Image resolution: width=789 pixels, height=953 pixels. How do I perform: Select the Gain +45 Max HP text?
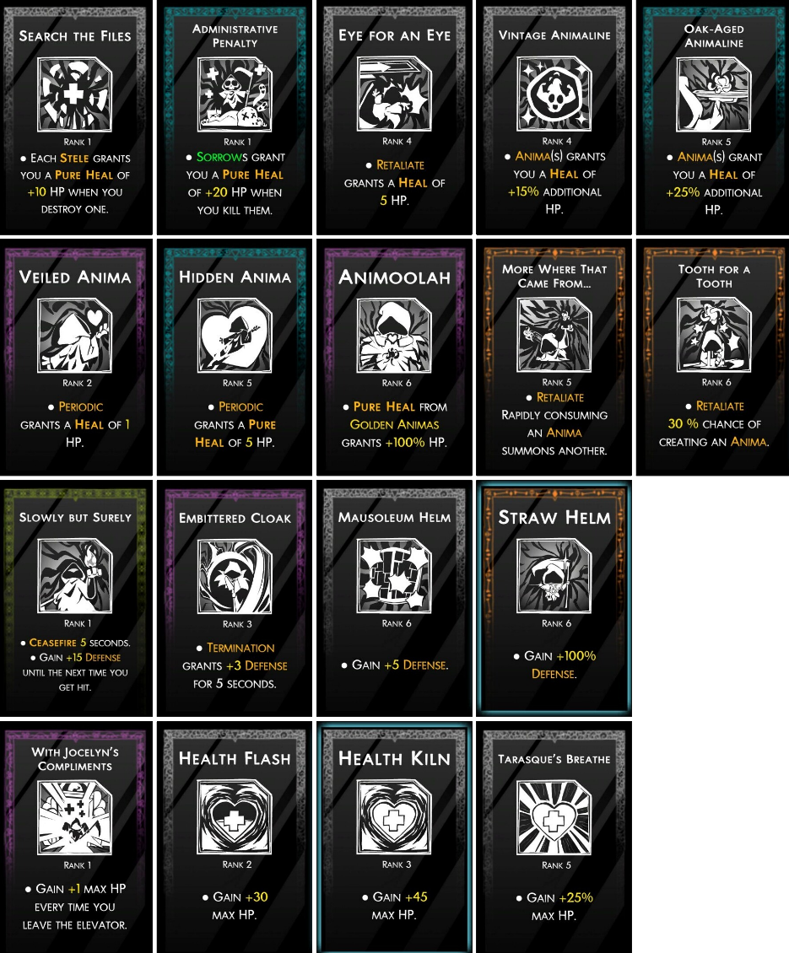click(x=394, y=906)
